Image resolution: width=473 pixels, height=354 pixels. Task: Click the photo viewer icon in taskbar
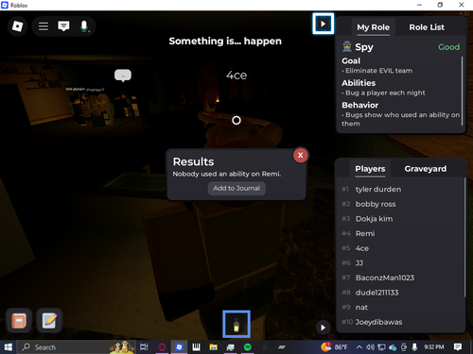coord(231,347)
